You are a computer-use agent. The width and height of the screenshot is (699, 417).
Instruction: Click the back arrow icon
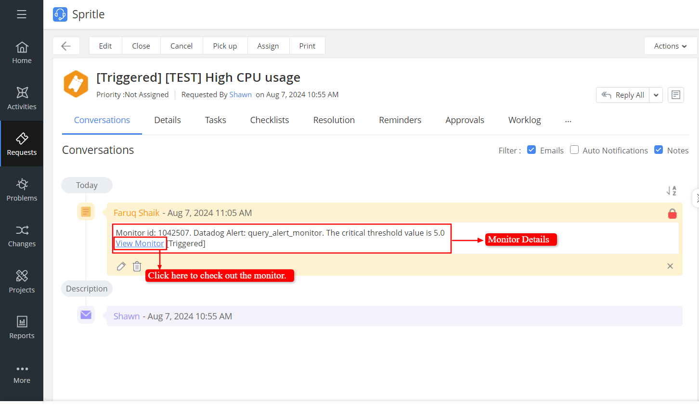coord(66,46)
